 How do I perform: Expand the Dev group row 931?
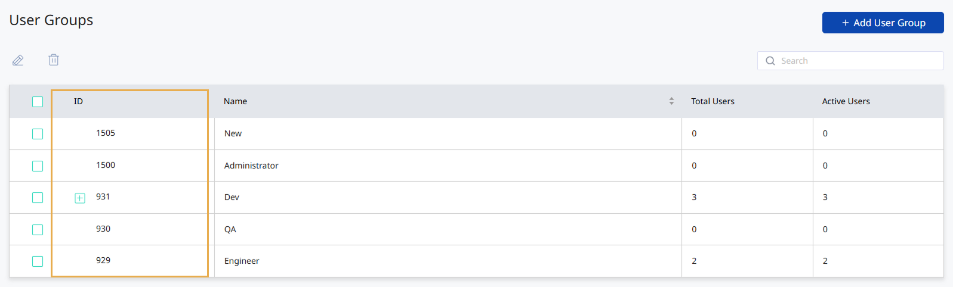[x=80, y=198]
